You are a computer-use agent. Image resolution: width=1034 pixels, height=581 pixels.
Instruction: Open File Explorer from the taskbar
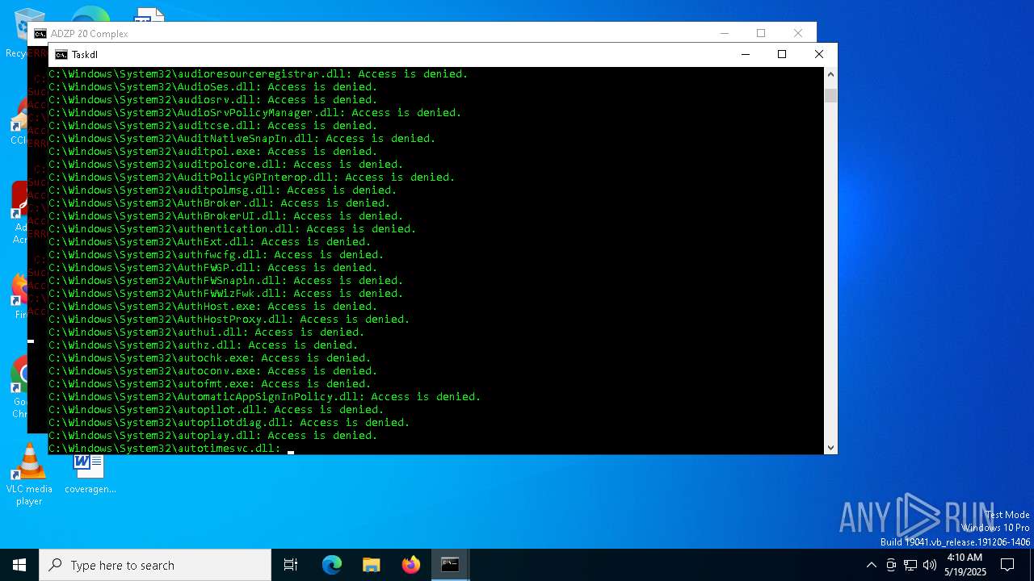[371, 565]
